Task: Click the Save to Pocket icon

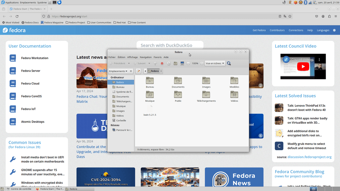Action: tap(316, 16)
